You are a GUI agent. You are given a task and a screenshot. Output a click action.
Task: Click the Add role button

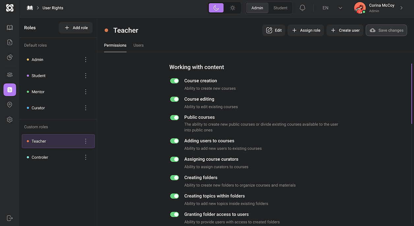pyautogui.click(x=75, y=28)
